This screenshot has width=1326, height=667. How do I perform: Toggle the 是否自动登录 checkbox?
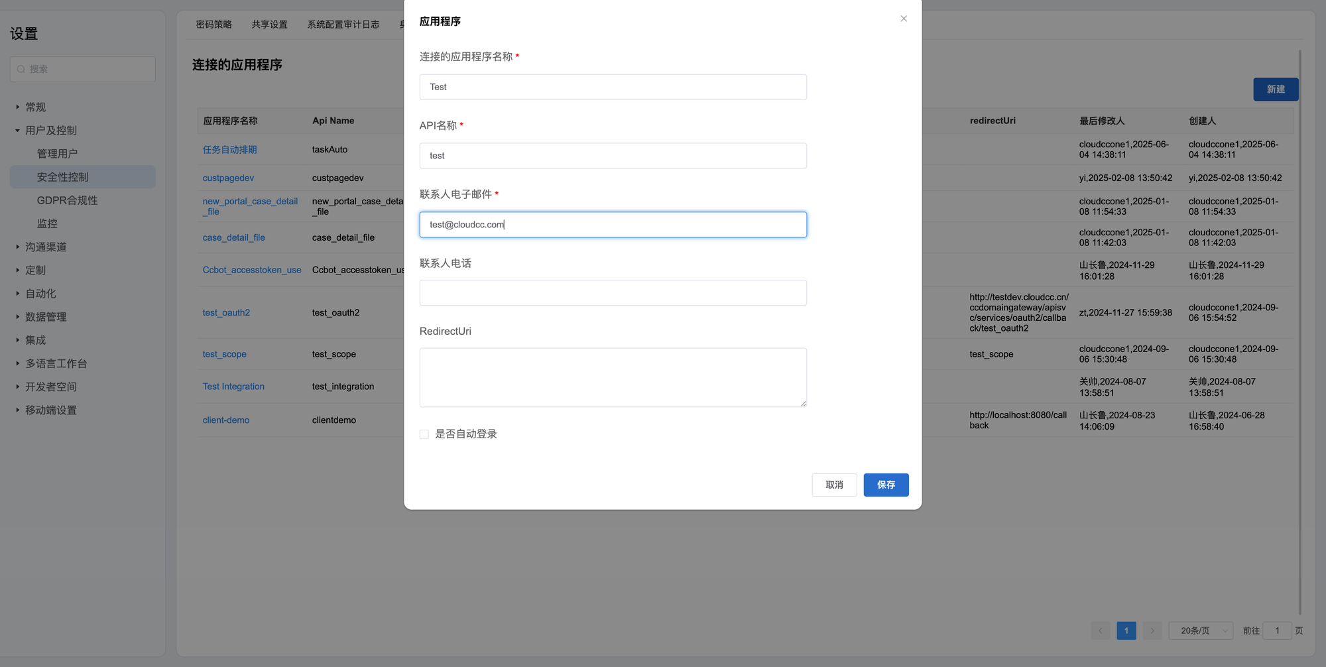pos(424,434)
